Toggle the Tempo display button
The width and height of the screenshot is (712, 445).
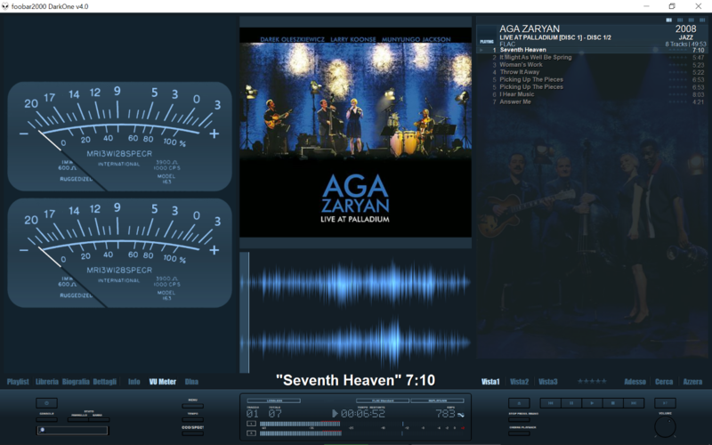click(x=192, y=418)
